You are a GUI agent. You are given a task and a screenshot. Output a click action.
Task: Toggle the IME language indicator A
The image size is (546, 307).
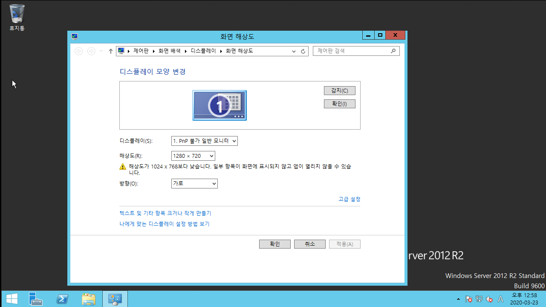coord(500,299)
